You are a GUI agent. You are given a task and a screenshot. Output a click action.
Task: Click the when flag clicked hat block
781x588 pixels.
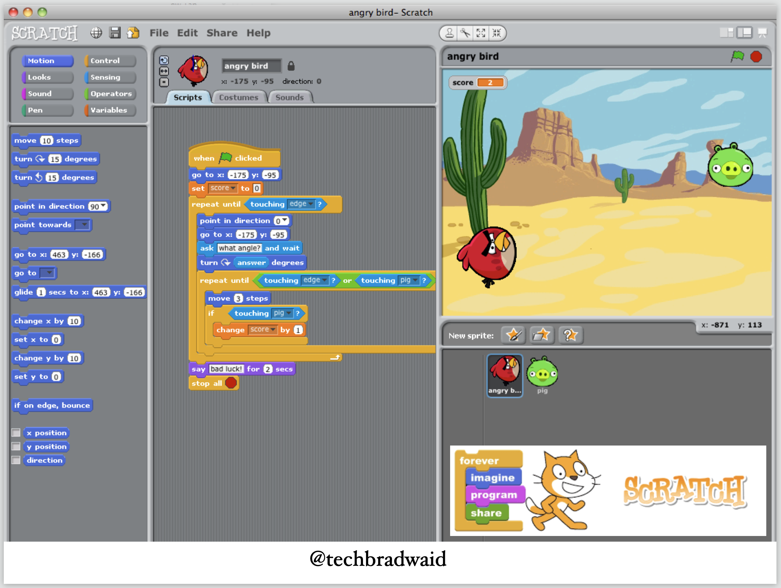click(x=234, y=156)
